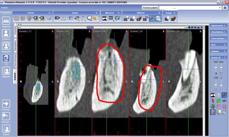Screen dimensions: 229x137
Task: Open the patient selection dropdown
Action: (190, 8)
